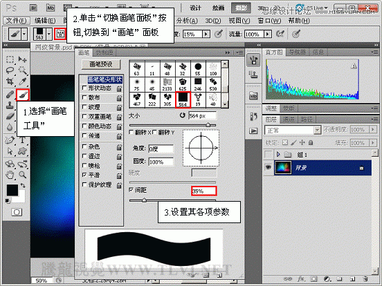
Task: Select the Healing Brush tool
Action: click(x=10, y=95)
